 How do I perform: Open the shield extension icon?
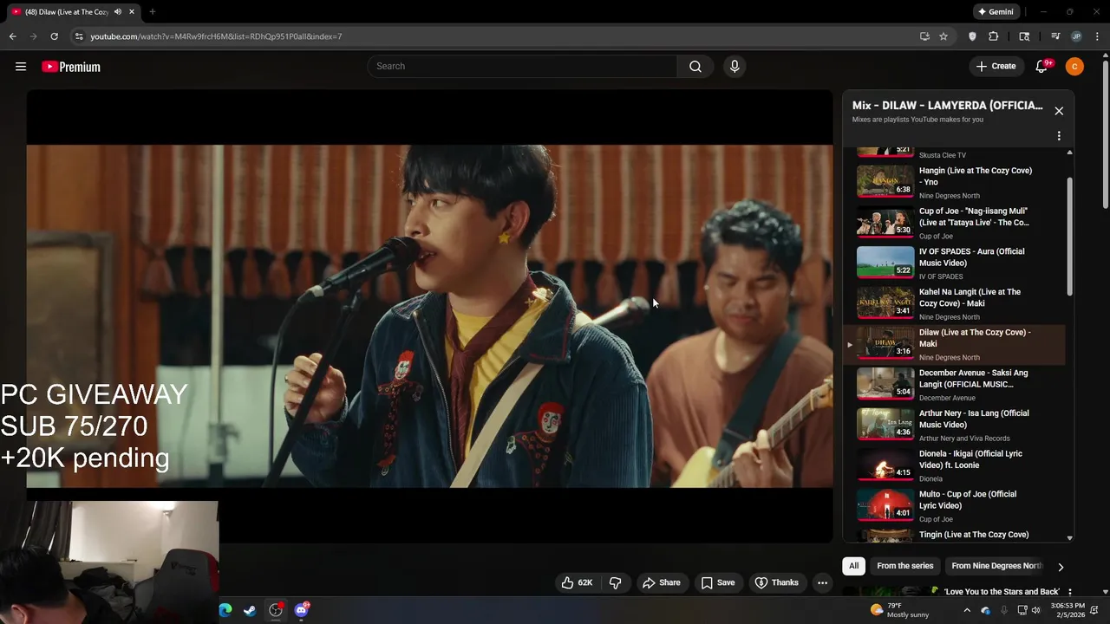pyautogui.click(x=972, y=36)
